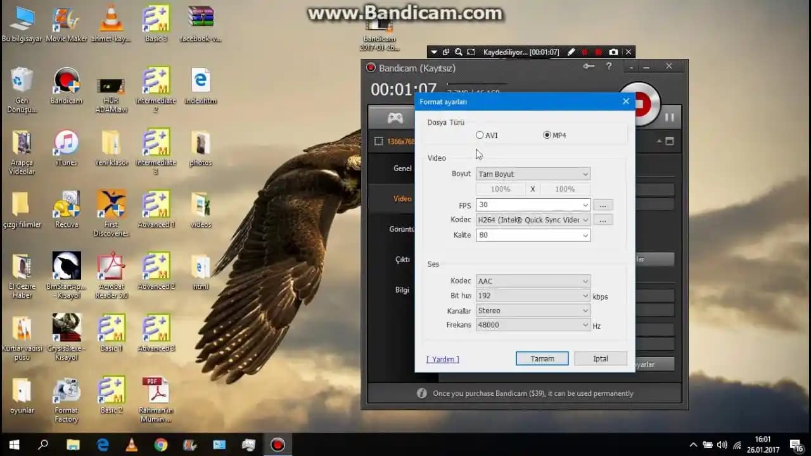The height and width of the screenshot is (456, 811).
Task: Open the Bandicam key registration icon
Action: pos(589,66)
